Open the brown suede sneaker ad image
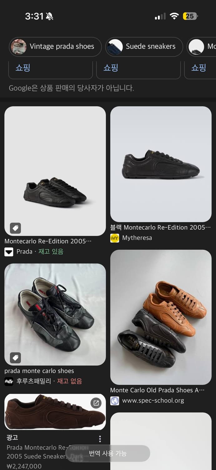The image size is (216, 470). point(55,412)
